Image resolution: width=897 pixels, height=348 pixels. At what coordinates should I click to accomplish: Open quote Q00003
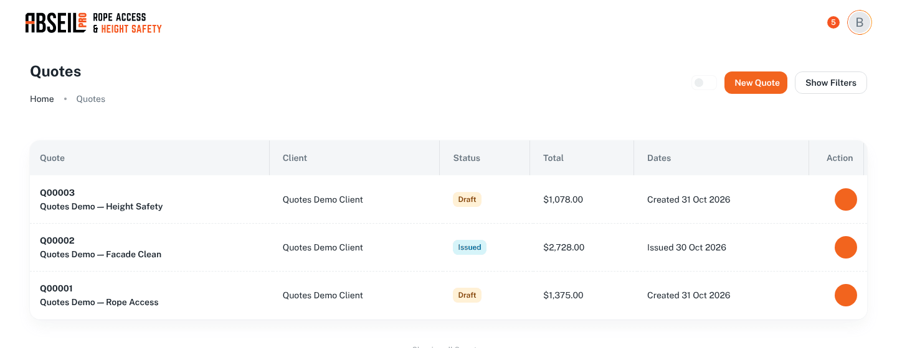click(x=57, y=193)
